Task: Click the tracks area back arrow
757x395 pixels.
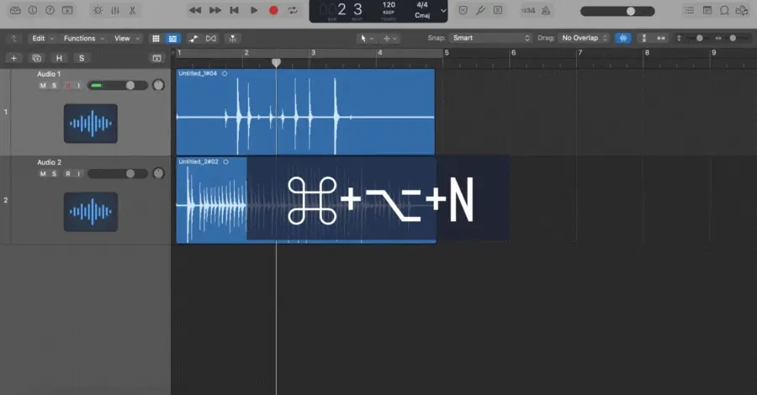Action: pyautogui.click(x=13, y=39)
